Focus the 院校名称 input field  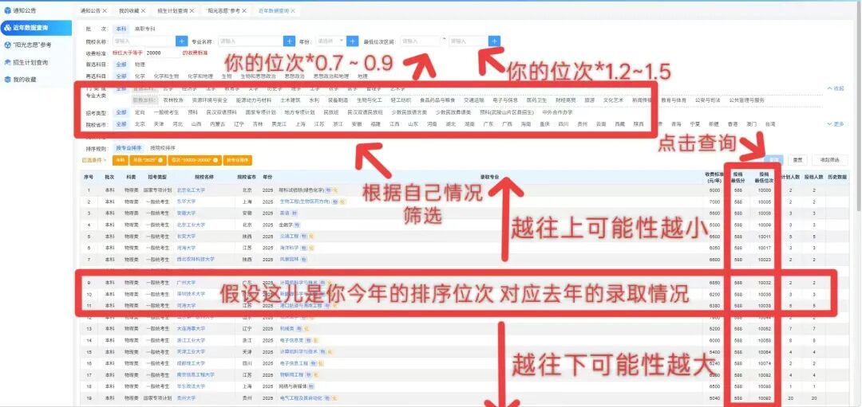(144, 41)
